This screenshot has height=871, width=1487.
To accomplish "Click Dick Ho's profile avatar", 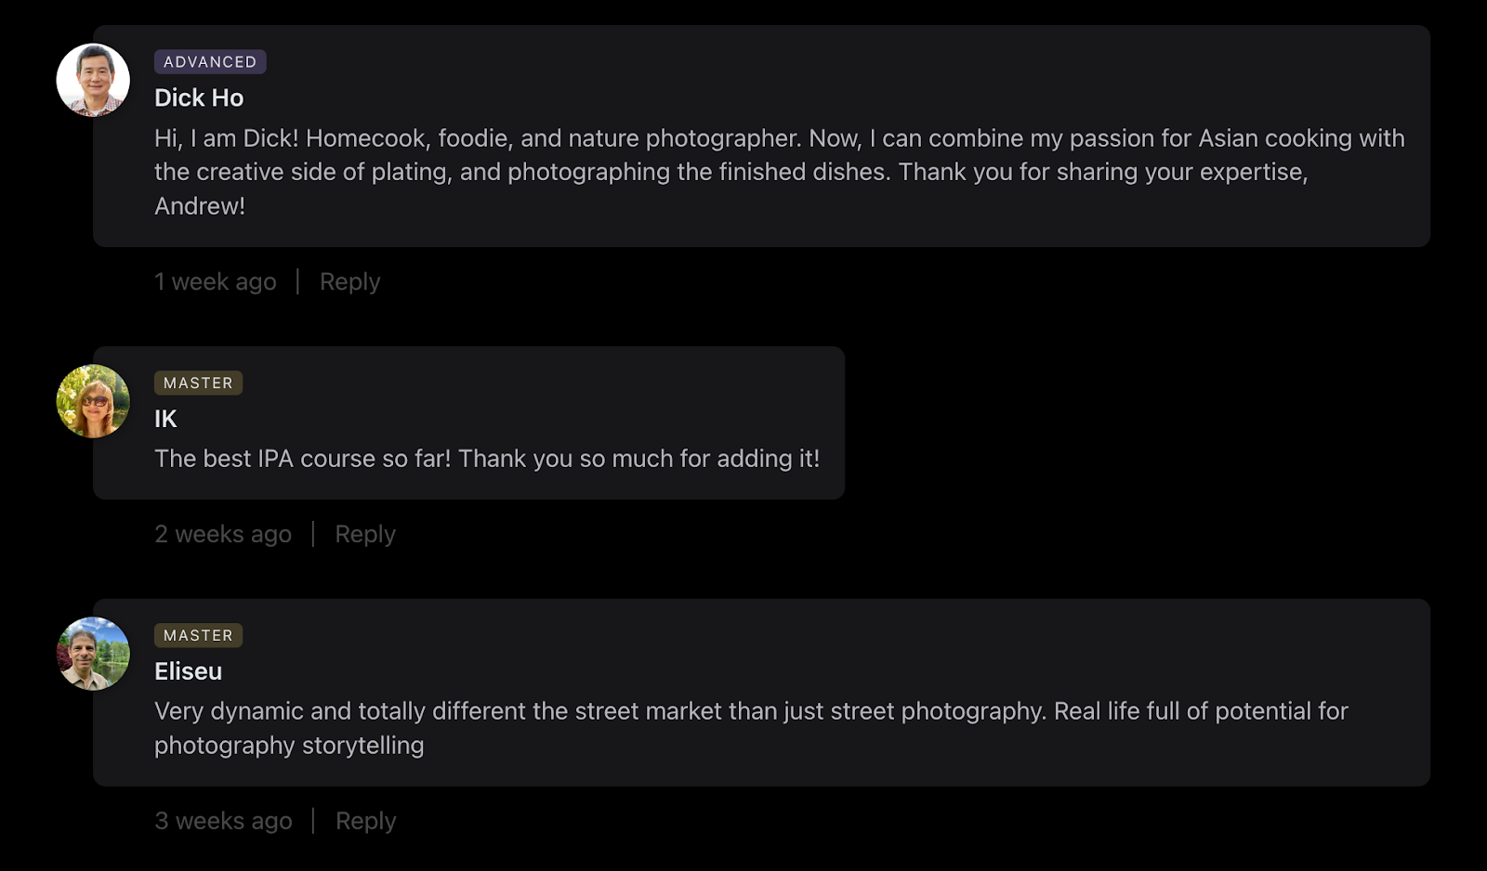I will [x=93, y=80].
